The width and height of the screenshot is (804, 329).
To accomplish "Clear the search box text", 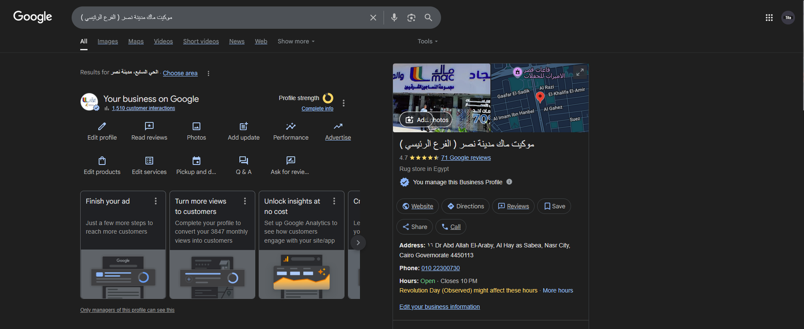I will pyautogui.click(x=373, y=18).
